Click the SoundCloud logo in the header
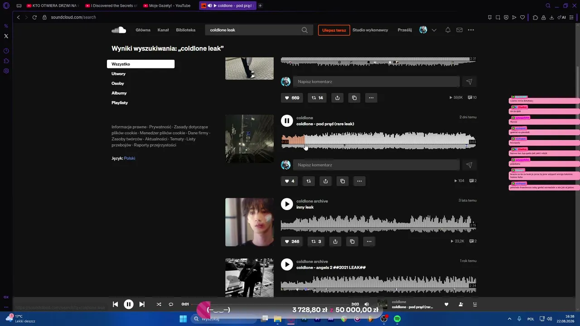This screenshot has width=580, height=326. pos(119,30)
